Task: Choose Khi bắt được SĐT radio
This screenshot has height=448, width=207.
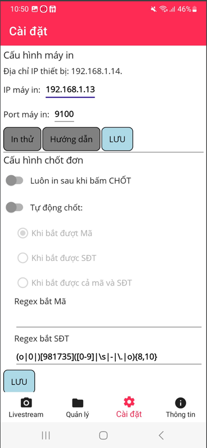Action: click(23, 258)
